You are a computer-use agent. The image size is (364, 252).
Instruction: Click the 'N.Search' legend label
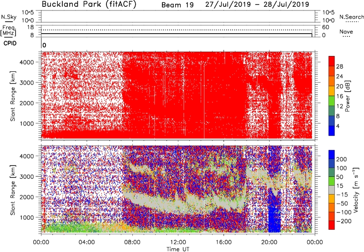351,17
